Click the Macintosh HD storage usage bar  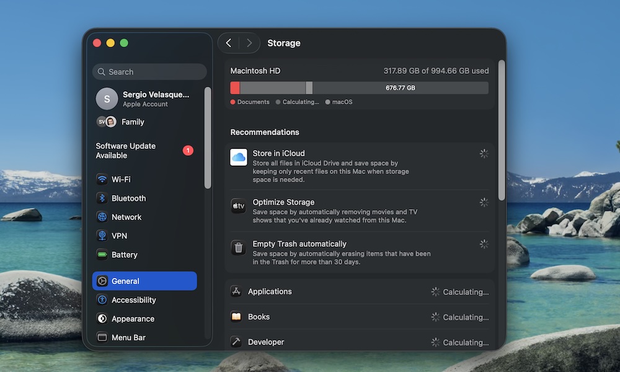pyautogui.click(x=360, y=87)
